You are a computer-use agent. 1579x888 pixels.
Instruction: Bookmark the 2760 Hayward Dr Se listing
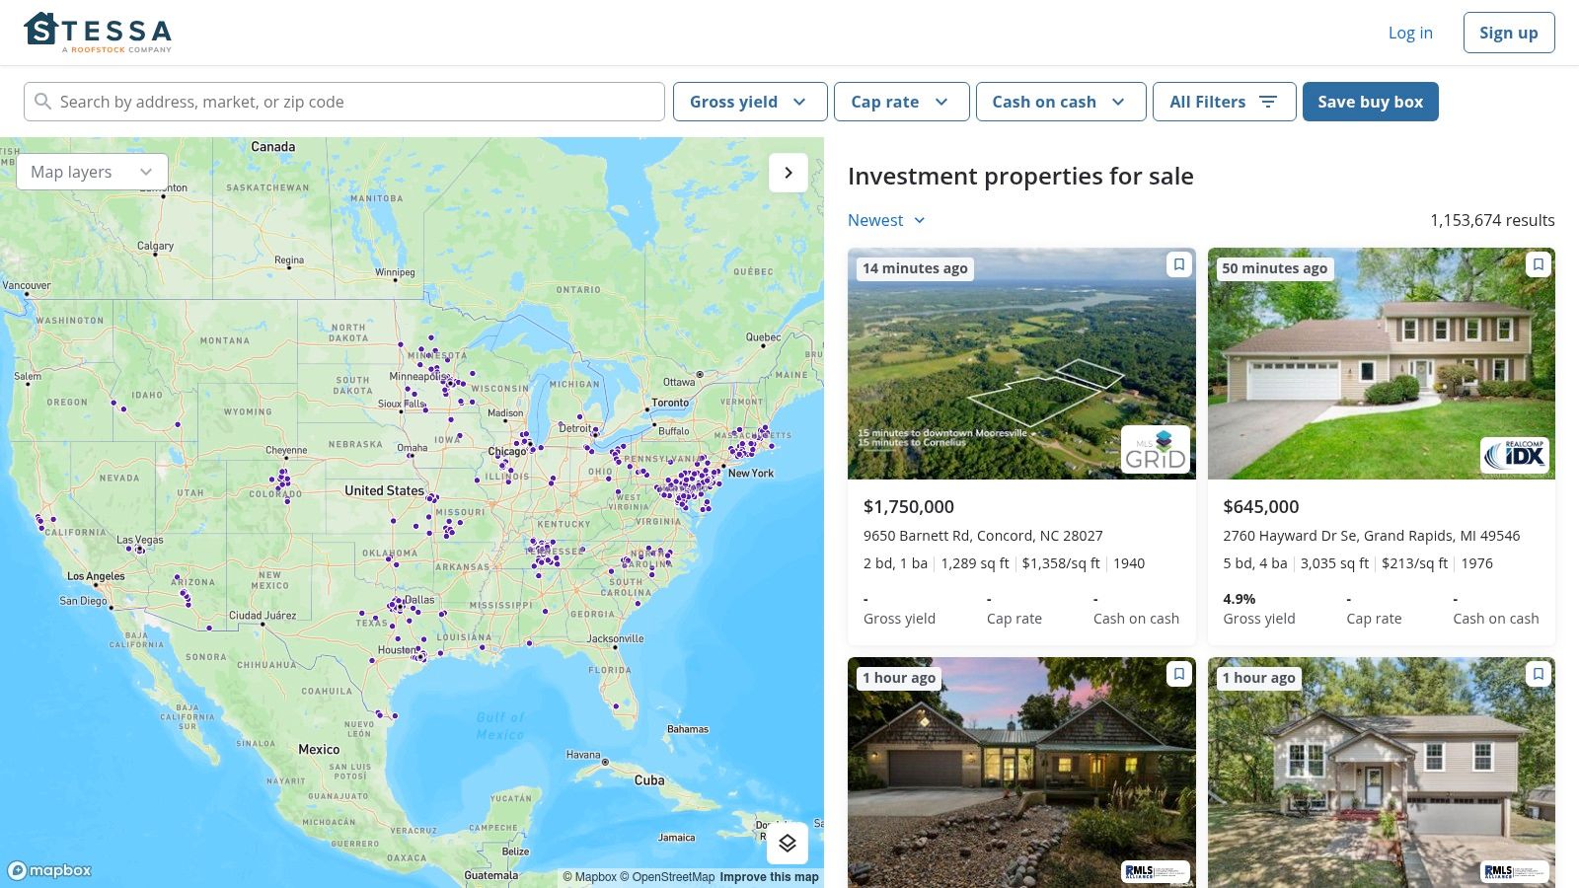(1538, 264)
